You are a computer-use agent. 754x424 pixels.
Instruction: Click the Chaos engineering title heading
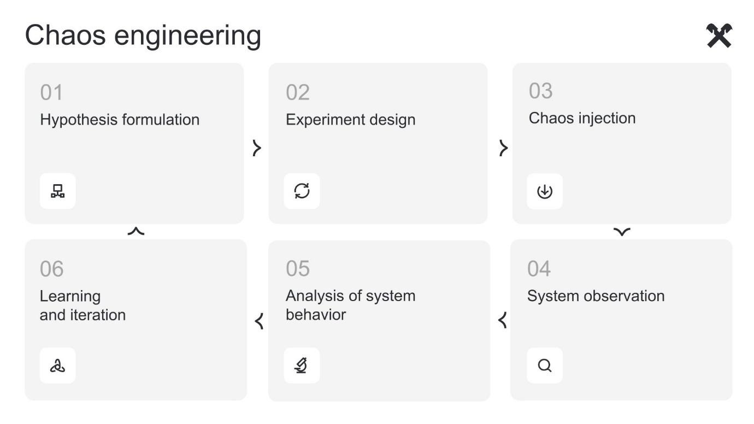coord(143,35)
